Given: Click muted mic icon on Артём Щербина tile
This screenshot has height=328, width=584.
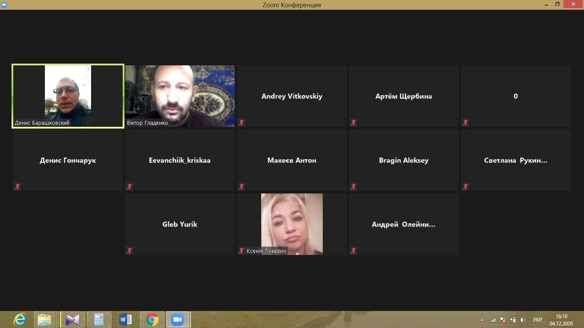Looking at the screenshot, I should tap(354, 123).
